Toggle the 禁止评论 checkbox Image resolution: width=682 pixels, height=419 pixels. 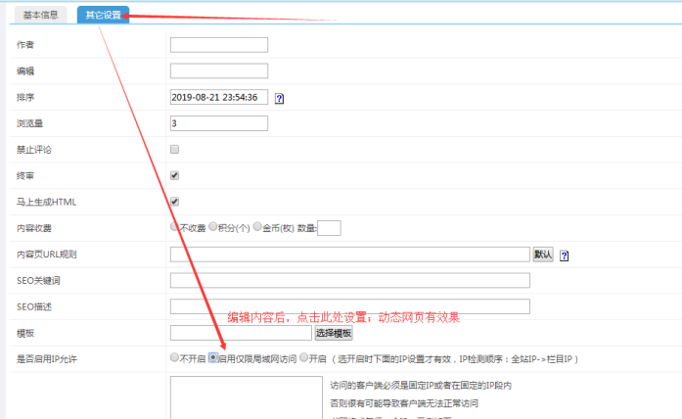coord(175,150)
